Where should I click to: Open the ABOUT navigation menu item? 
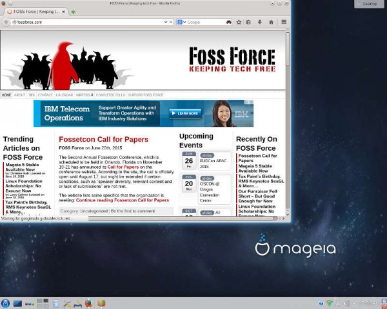19,95
